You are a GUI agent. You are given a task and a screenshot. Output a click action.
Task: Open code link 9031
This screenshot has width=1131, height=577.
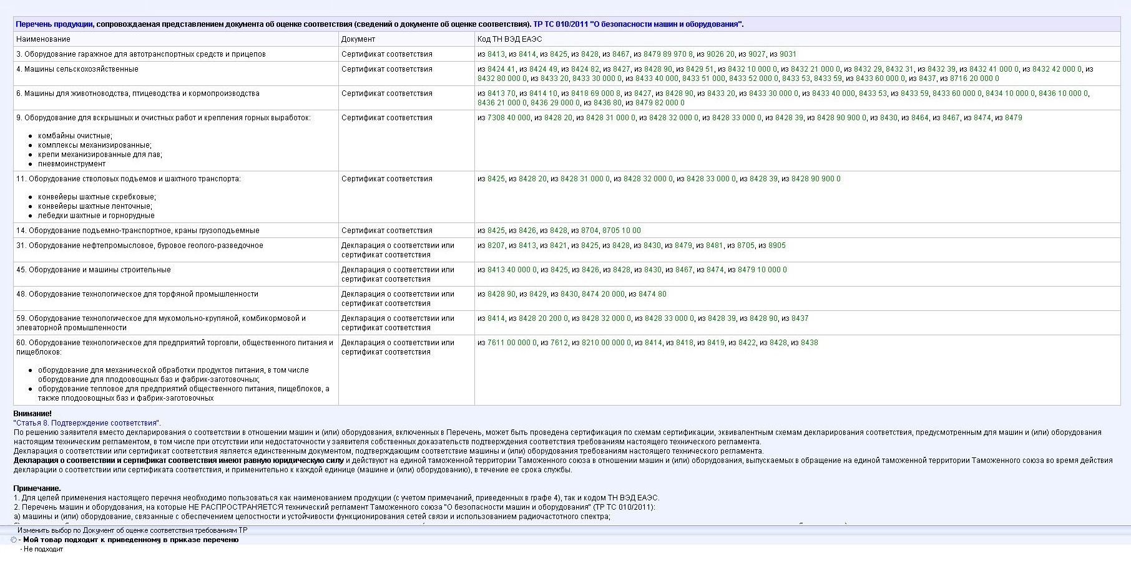(x=788, y=54)
